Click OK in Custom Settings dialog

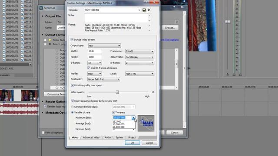click(x=132, y=143)
